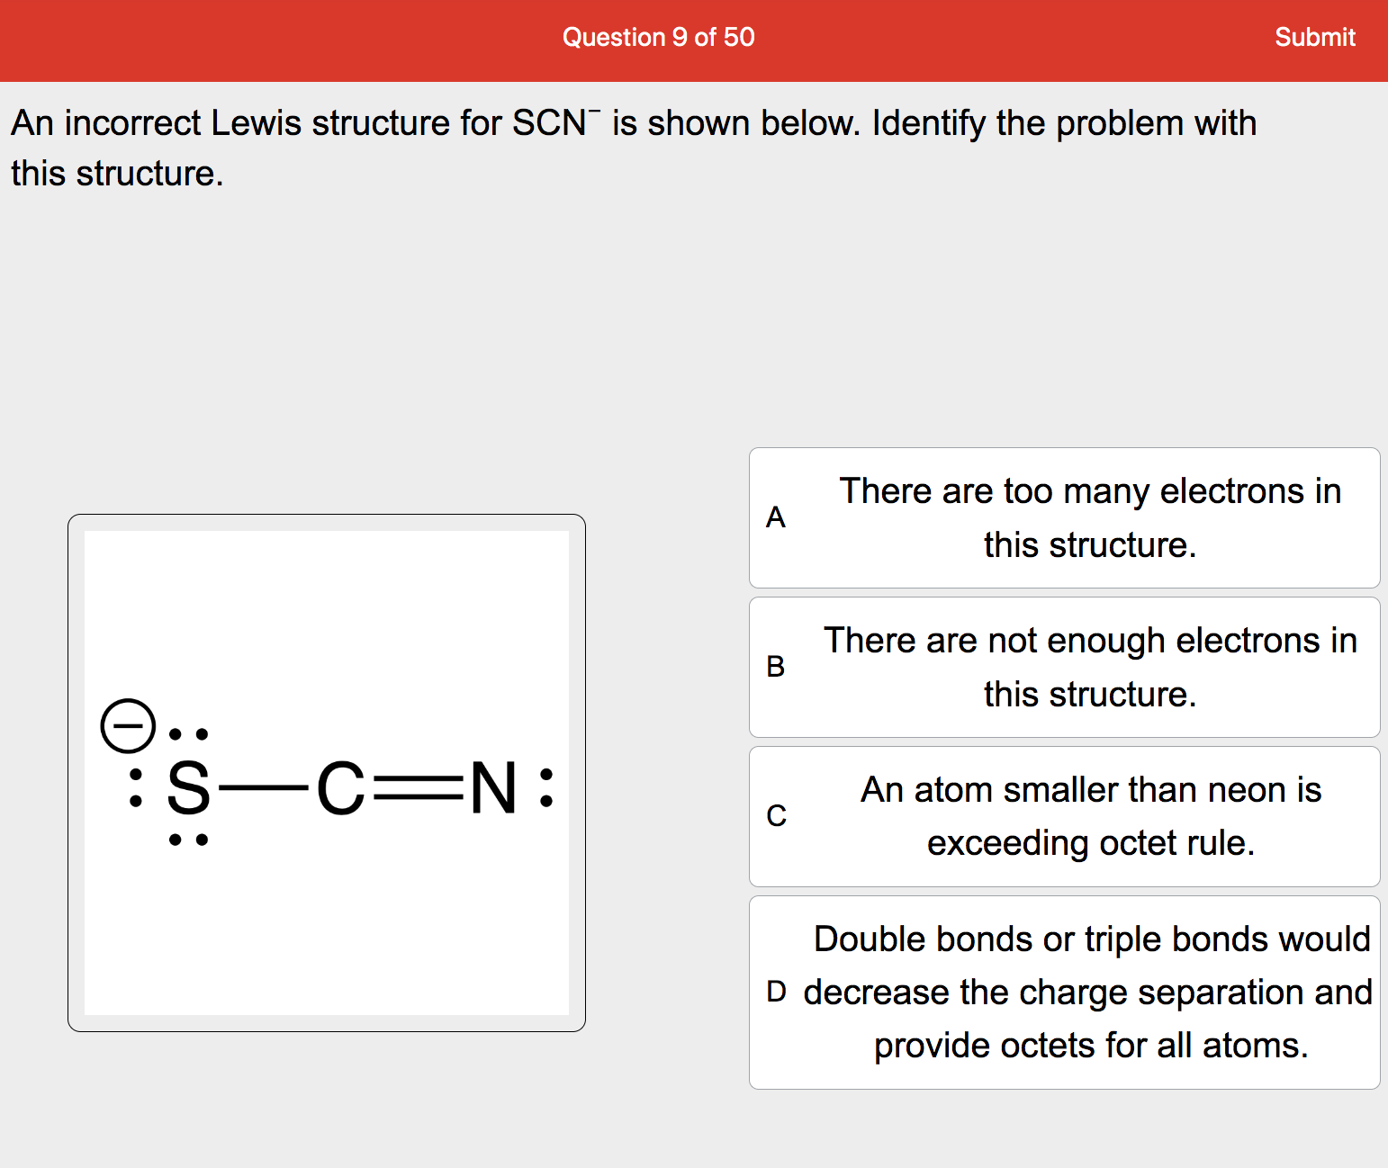Click the Submit button

pos(1315,38)
